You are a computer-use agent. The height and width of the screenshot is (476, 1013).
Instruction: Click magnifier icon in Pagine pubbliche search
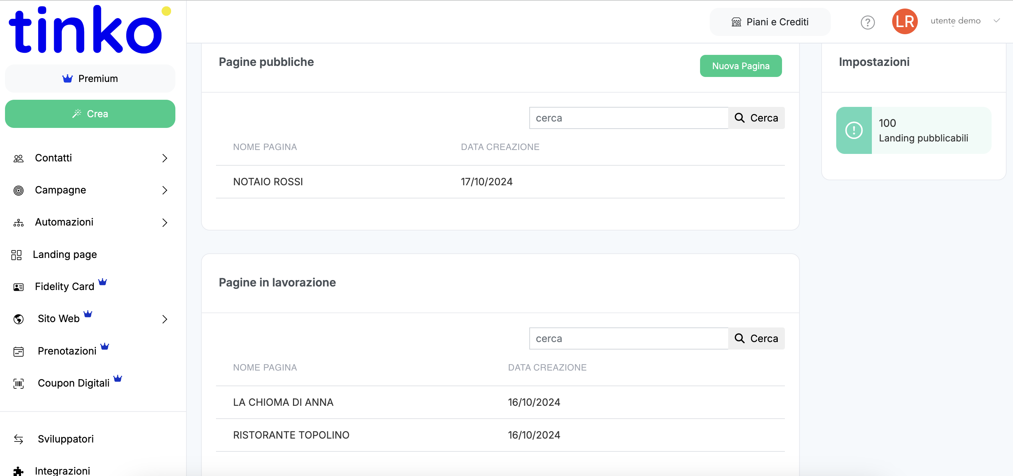[x=739, y=118]
